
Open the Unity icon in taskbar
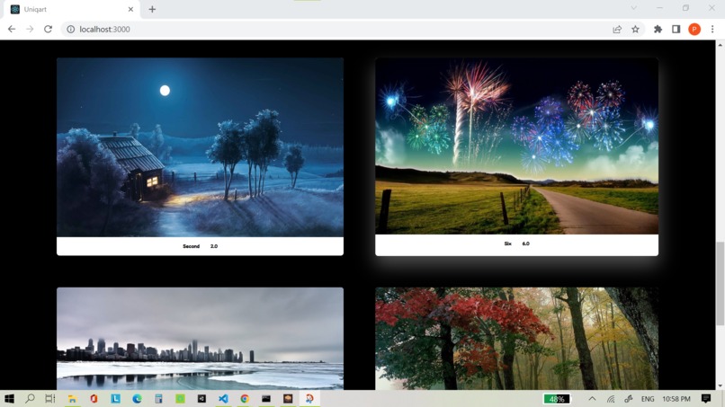tap(201, 399)
